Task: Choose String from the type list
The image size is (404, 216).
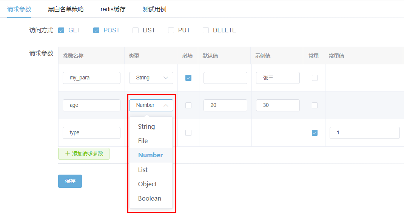Action: (146, 126)
